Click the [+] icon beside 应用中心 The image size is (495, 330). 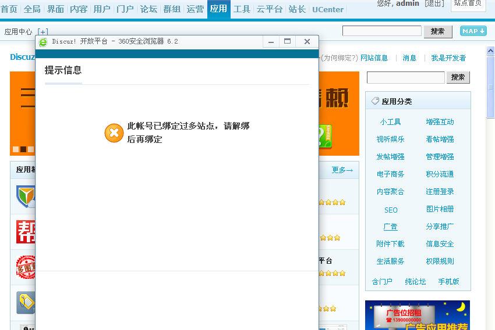(43, 32)
